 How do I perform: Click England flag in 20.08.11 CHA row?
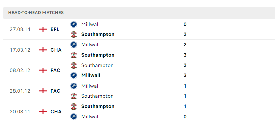[43, 112]
